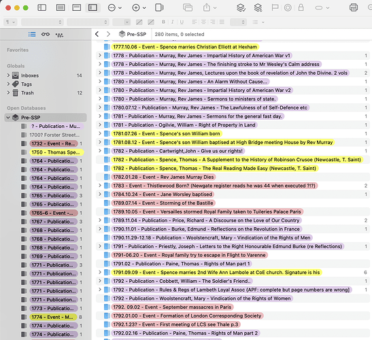Click the stacked layers icon in toolbar
The height and width of the screenshot is (340, 372).
click(x=241, y=7)
